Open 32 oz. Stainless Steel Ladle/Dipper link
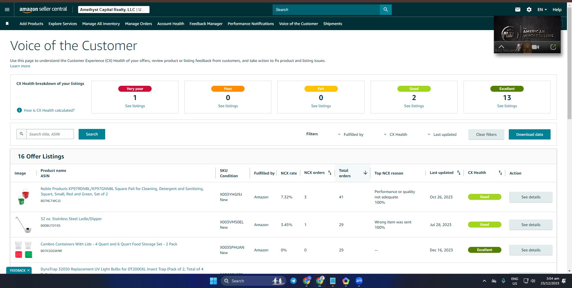Image resolution: width=572 pixels, height=288 pixels. coord(71,219)
